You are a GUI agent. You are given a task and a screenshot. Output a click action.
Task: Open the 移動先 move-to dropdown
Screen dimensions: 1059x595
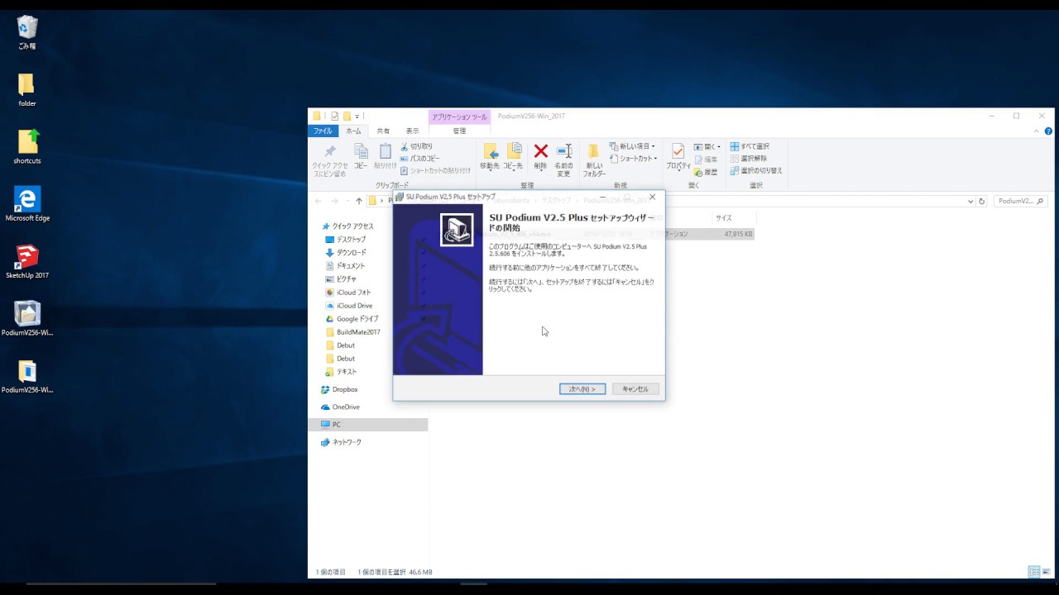(490, 157)
